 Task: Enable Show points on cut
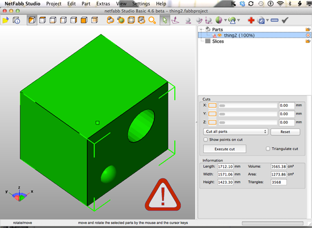pyautogui.click(x=206, y=140)
